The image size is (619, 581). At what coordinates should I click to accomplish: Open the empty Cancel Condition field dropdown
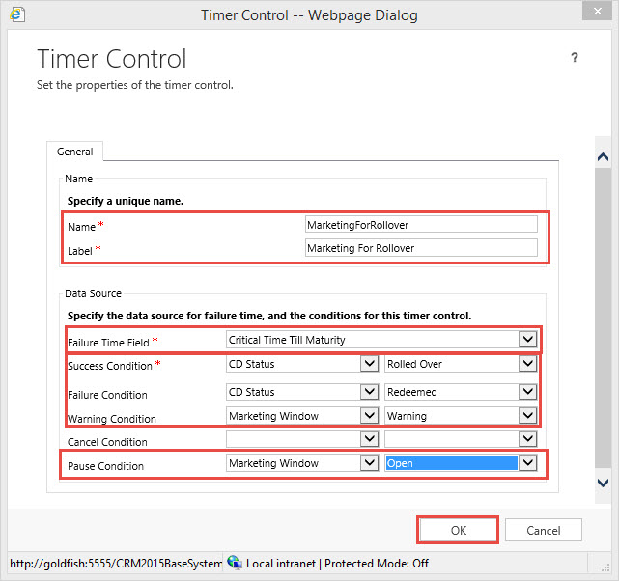368,440
